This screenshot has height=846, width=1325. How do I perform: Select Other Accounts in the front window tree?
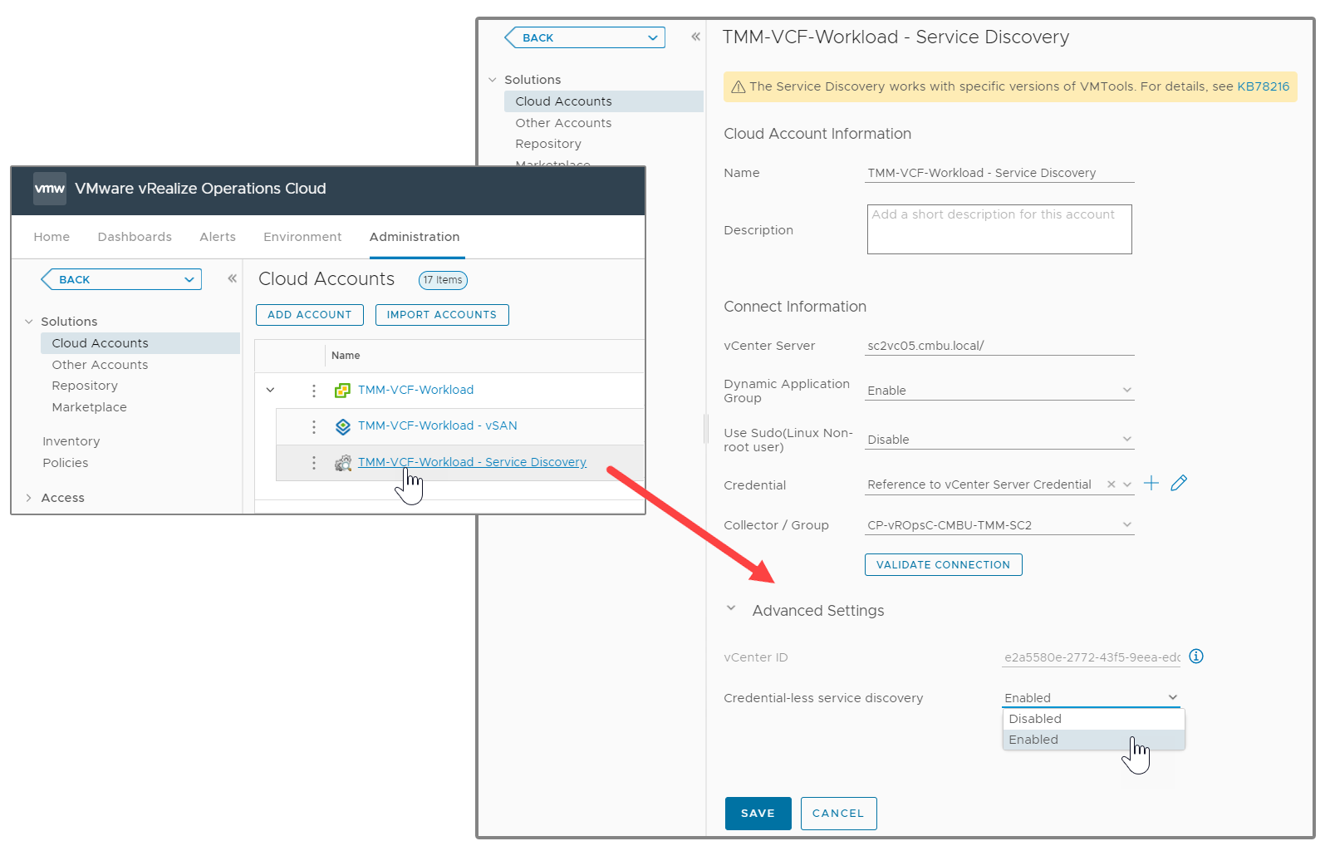(100, 365)
